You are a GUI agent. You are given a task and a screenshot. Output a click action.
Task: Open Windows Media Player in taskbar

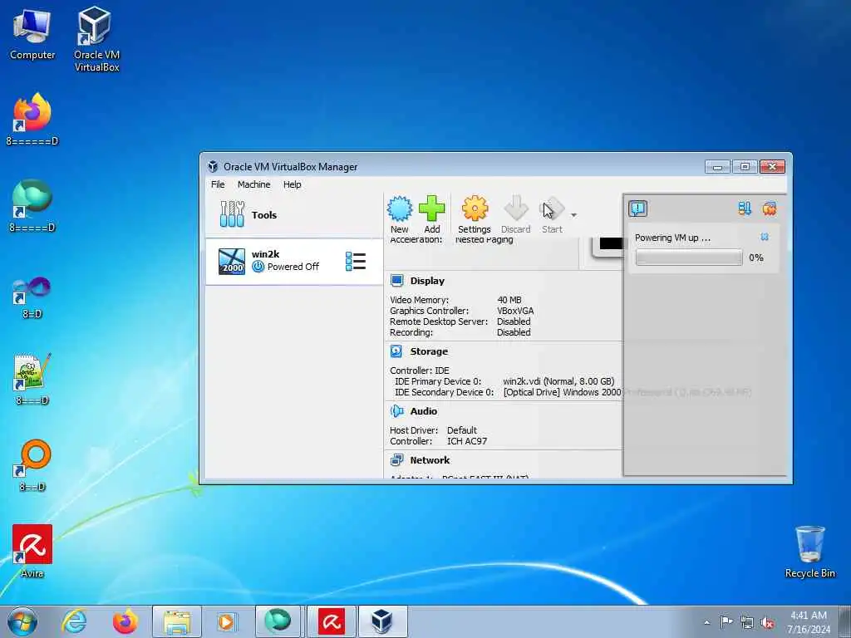(226, 621)
